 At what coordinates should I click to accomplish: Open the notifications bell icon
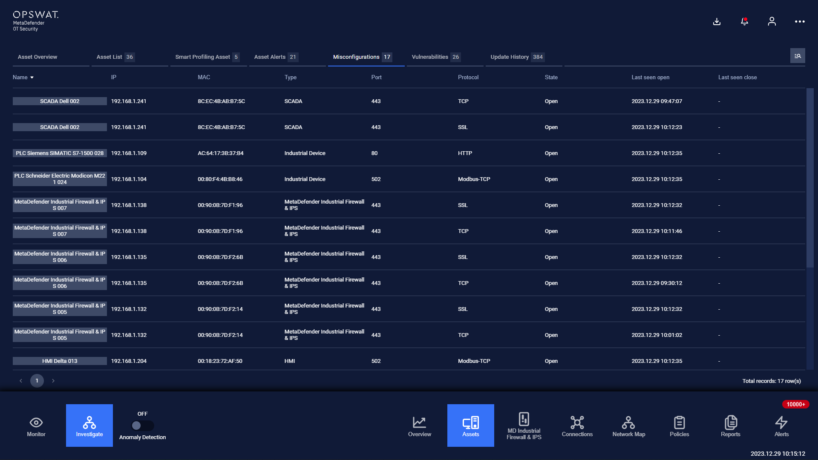coord(744,21)
